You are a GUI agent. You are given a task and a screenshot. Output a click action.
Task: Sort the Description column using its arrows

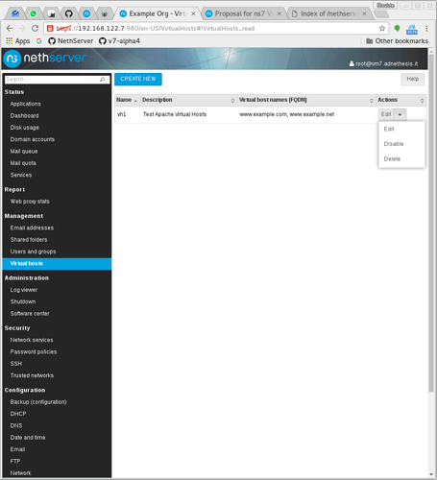point(232,101)
